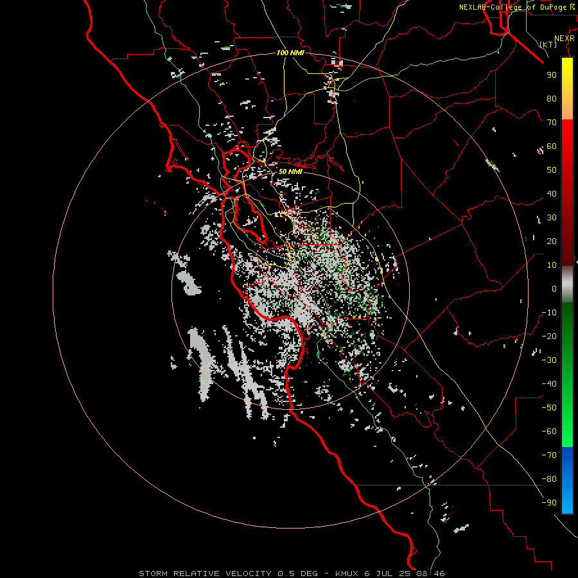Screen dimensions: 578x578
Task: Click the -10 value on the velocity scale
Action: [x=549, y=313]
